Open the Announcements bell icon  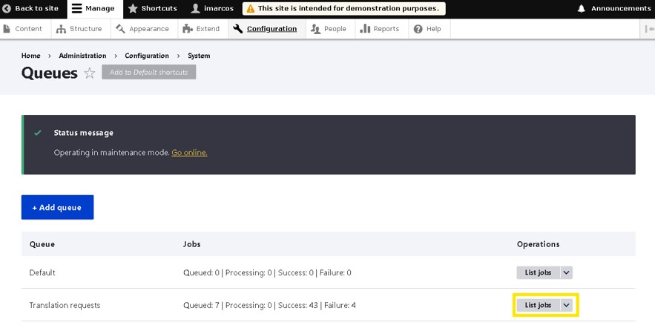(x=581, y=9)
